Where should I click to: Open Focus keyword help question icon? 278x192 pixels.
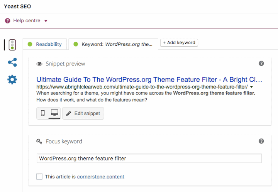tap(261, 141)
